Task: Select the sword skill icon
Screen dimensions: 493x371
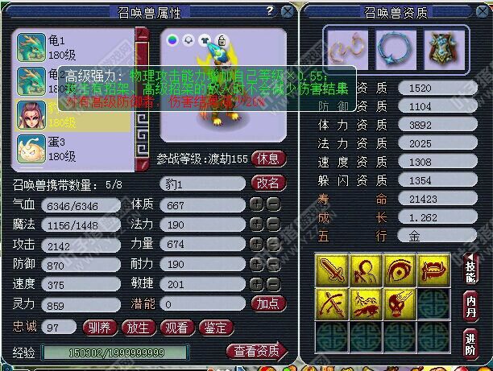Action: click(x=332, y=270)
